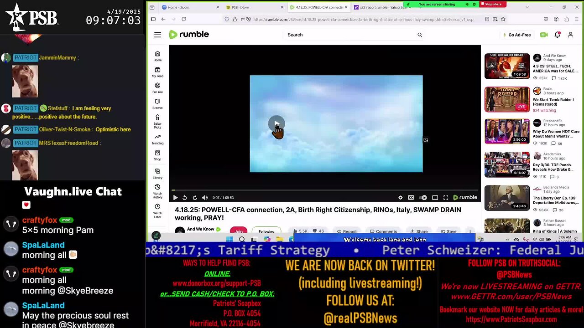Viewport: 584px width, 328px height.
Task: Rewind the video using the back arrow
Action: pos(185,198)
